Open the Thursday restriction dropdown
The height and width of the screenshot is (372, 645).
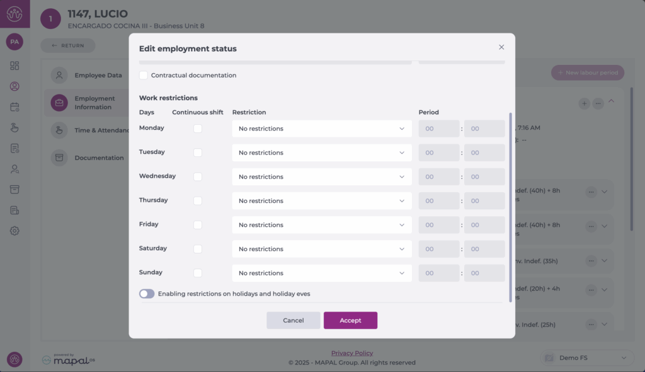(321, 201)
